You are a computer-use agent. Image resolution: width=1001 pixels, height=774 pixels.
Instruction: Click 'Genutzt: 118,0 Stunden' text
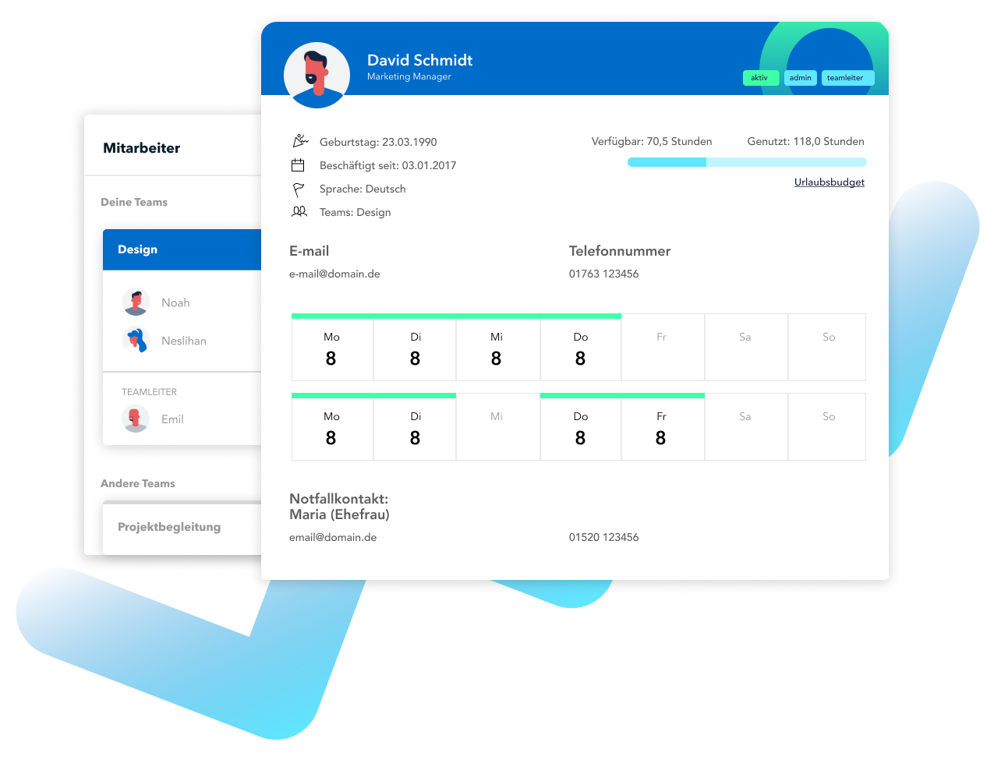tap(805, 141)
